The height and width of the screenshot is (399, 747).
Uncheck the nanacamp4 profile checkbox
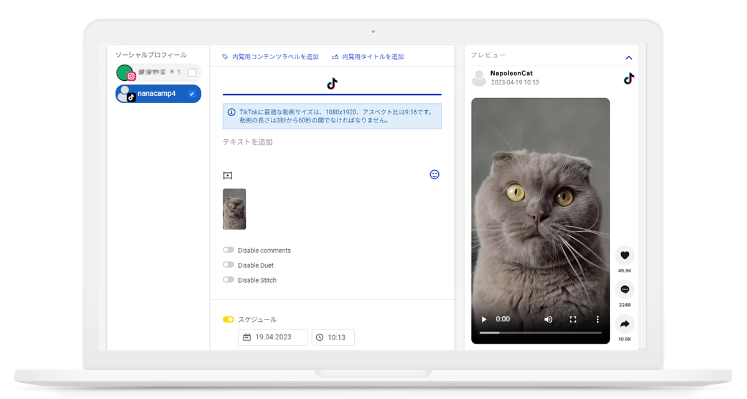pyautogui.click(x=192, y=94)
